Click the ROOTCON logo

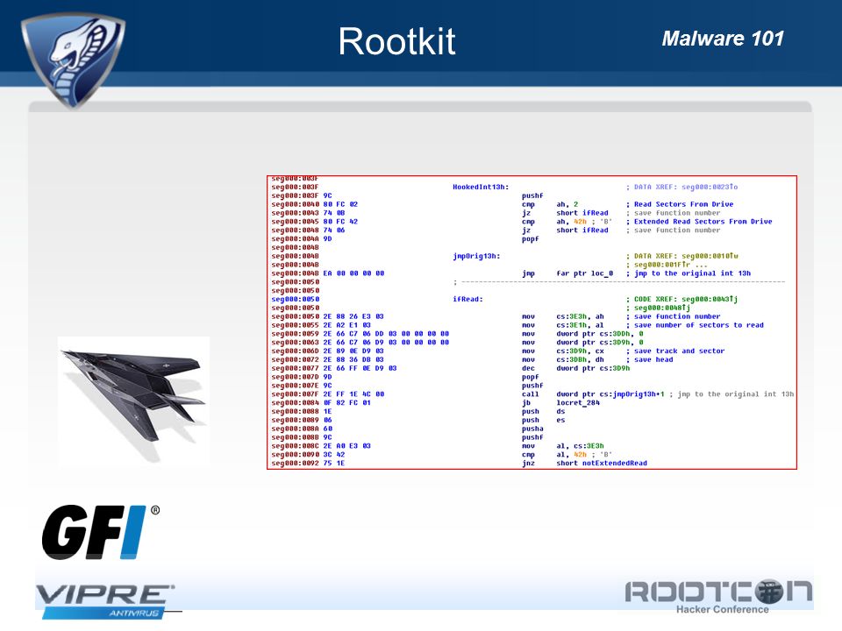coord(718,596)
